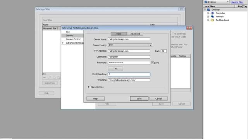Image resolution: width=248 pixels, height=139 pixels.
Task: Click the FTP Address field
Action: 129,51
